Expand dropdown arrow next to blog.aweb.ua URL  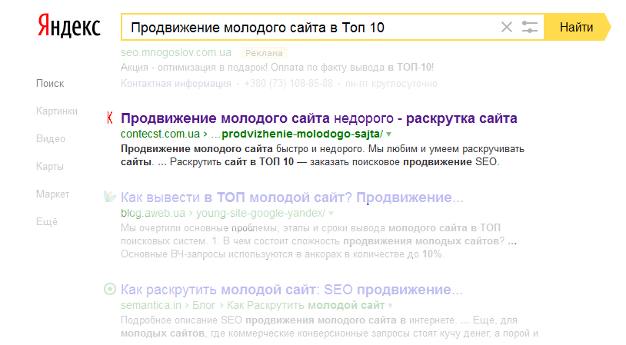pyautogui.click(x=331, y=214)
